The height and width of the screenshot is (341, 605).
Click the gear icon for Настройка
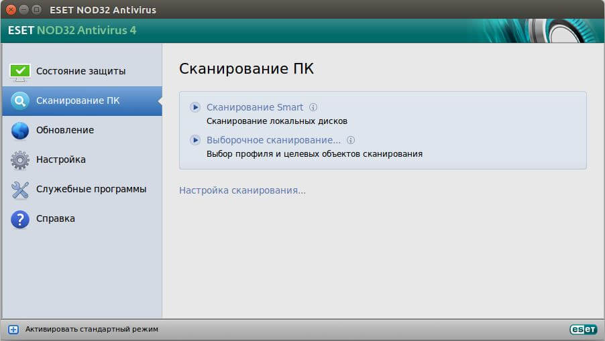pyautogui.click(x=19, y=160)
